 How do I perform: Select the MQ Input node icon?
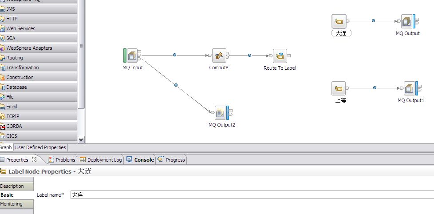click(x=132, y=55)
